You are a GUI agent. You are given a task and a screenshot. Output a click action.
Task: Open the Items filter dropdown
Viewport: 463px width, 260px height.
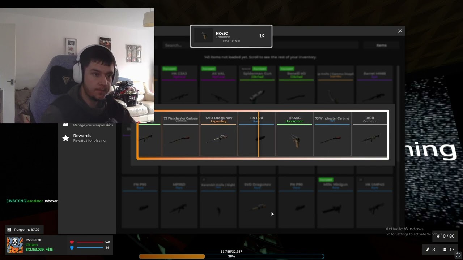381,45
